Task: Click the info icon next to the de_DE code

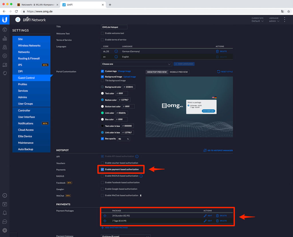Action: pyautogui.click(x=116, y=51)
